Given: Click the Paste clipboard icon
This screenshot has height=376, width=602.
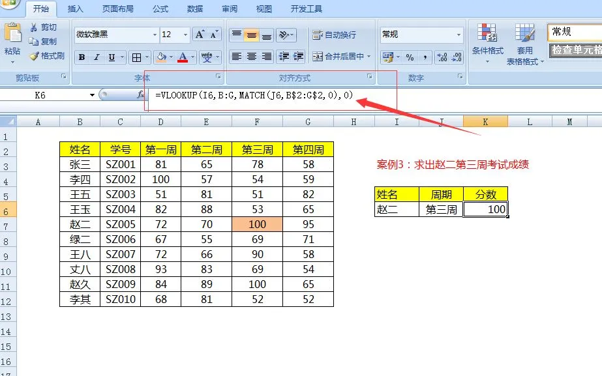Looking at the screenshot, I should [x=12, y=33].
